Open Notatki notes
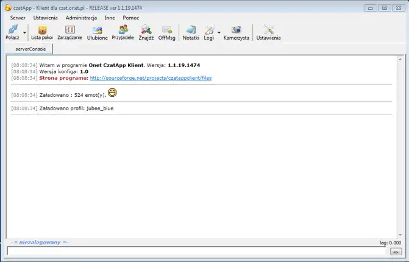 click(191, 32)
